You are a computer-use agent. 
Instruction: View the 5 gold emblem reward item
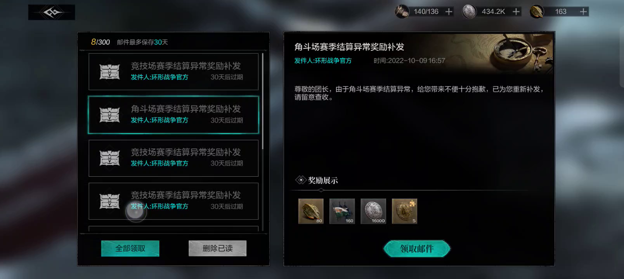point(404,211)
